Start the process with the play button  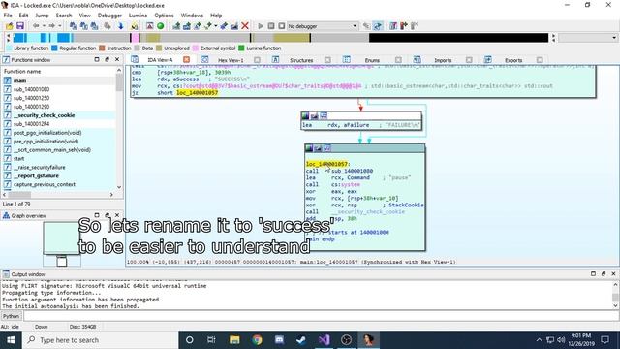pyautogui.click(x=261, y=26)
